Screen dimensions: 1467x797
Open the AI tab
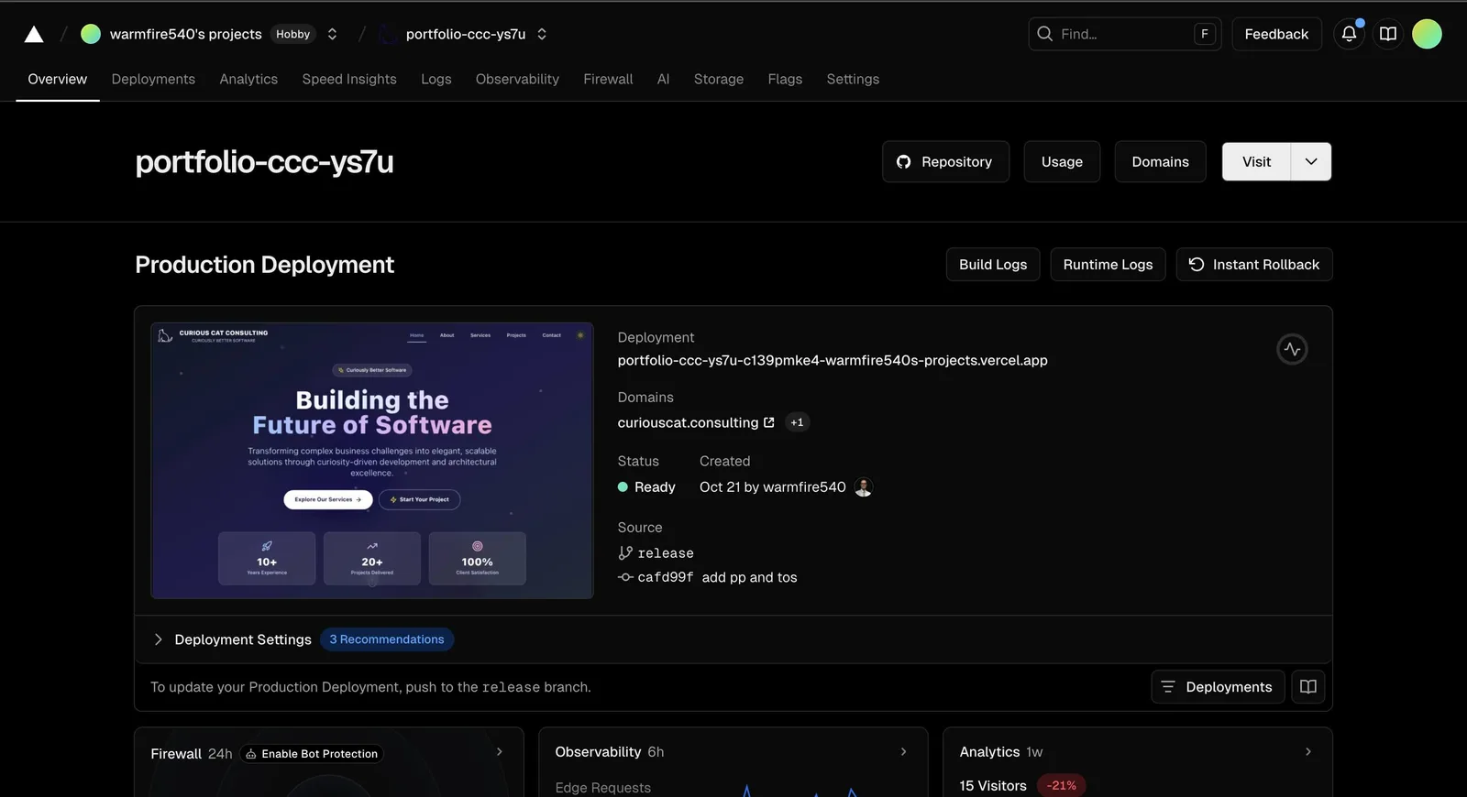point(663,79)
